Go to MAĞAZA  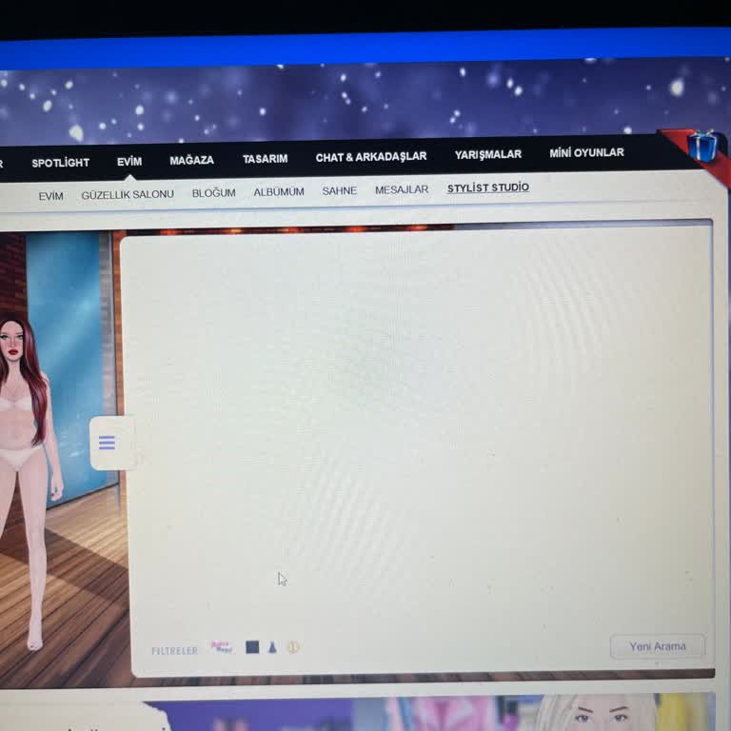click(x=191, y=160)
